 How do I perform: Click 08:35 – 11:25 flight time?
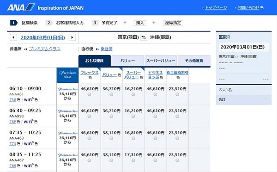(x=25, y=154)
